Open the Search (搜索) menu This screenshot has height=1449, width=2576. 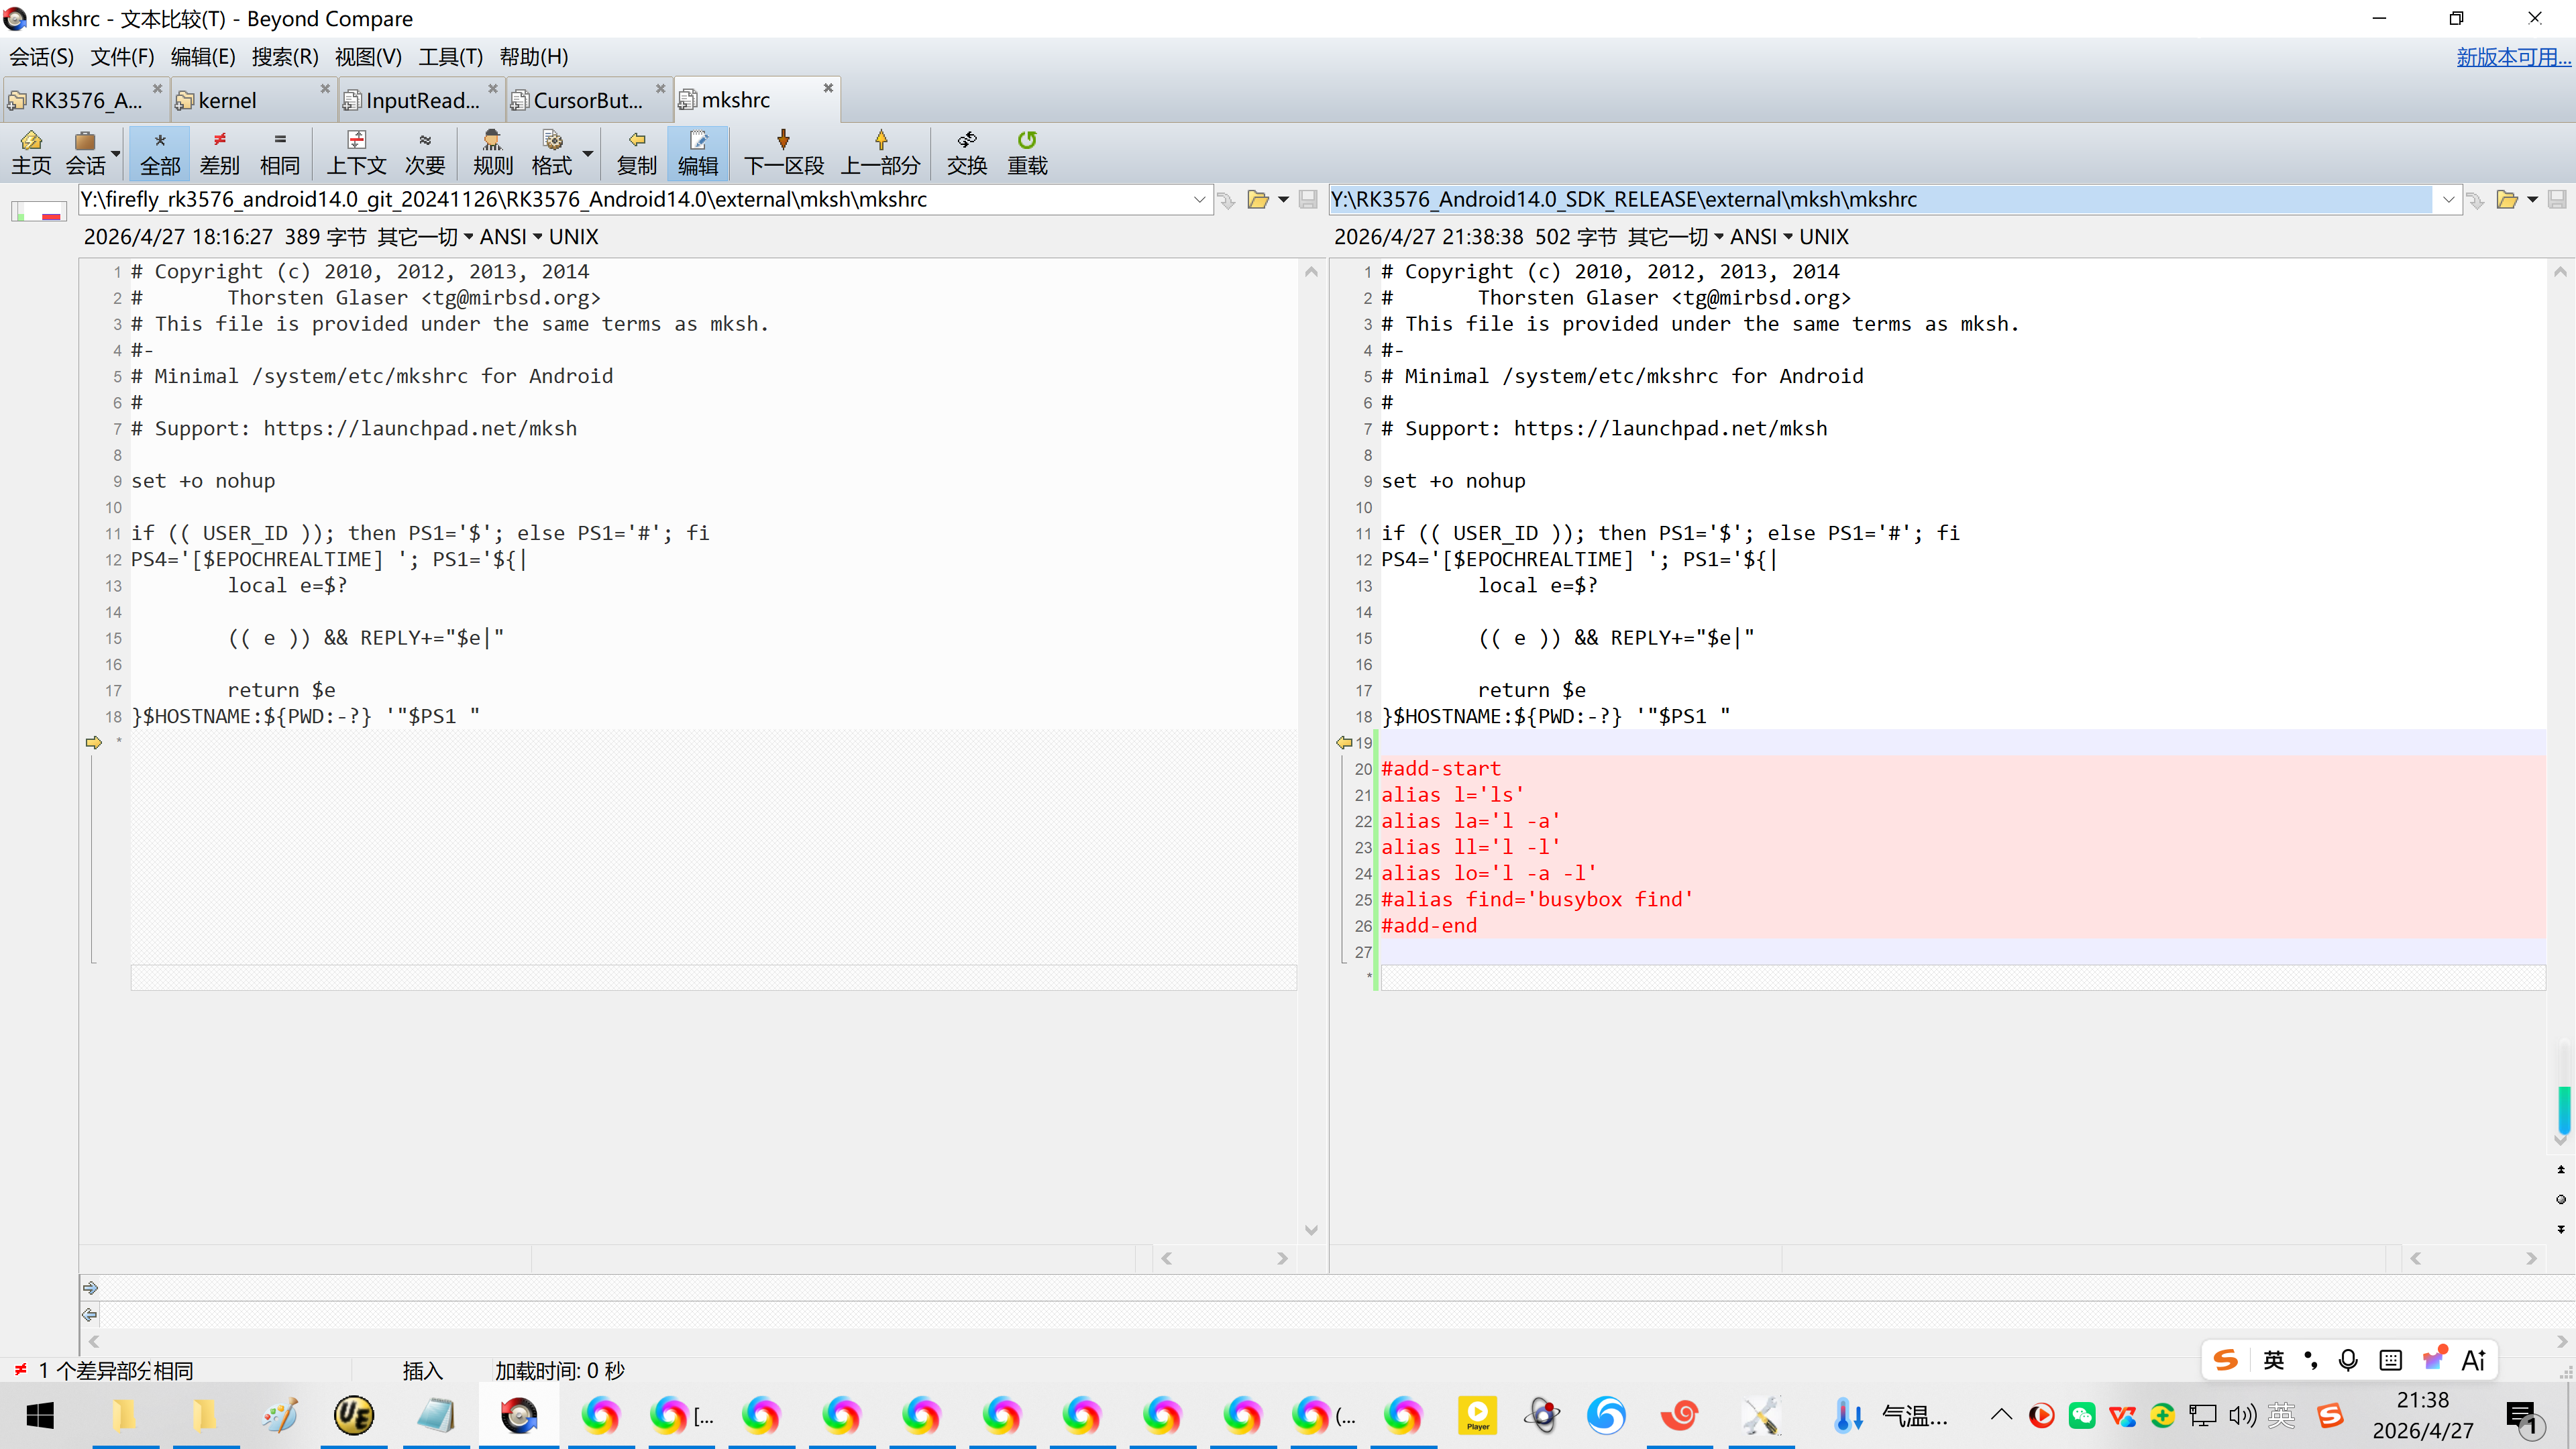[284, 57]
